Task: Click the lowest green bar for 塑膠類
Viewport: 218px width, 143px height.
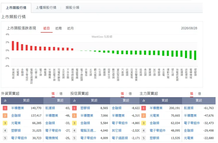Action: click(x=195, y=55)
